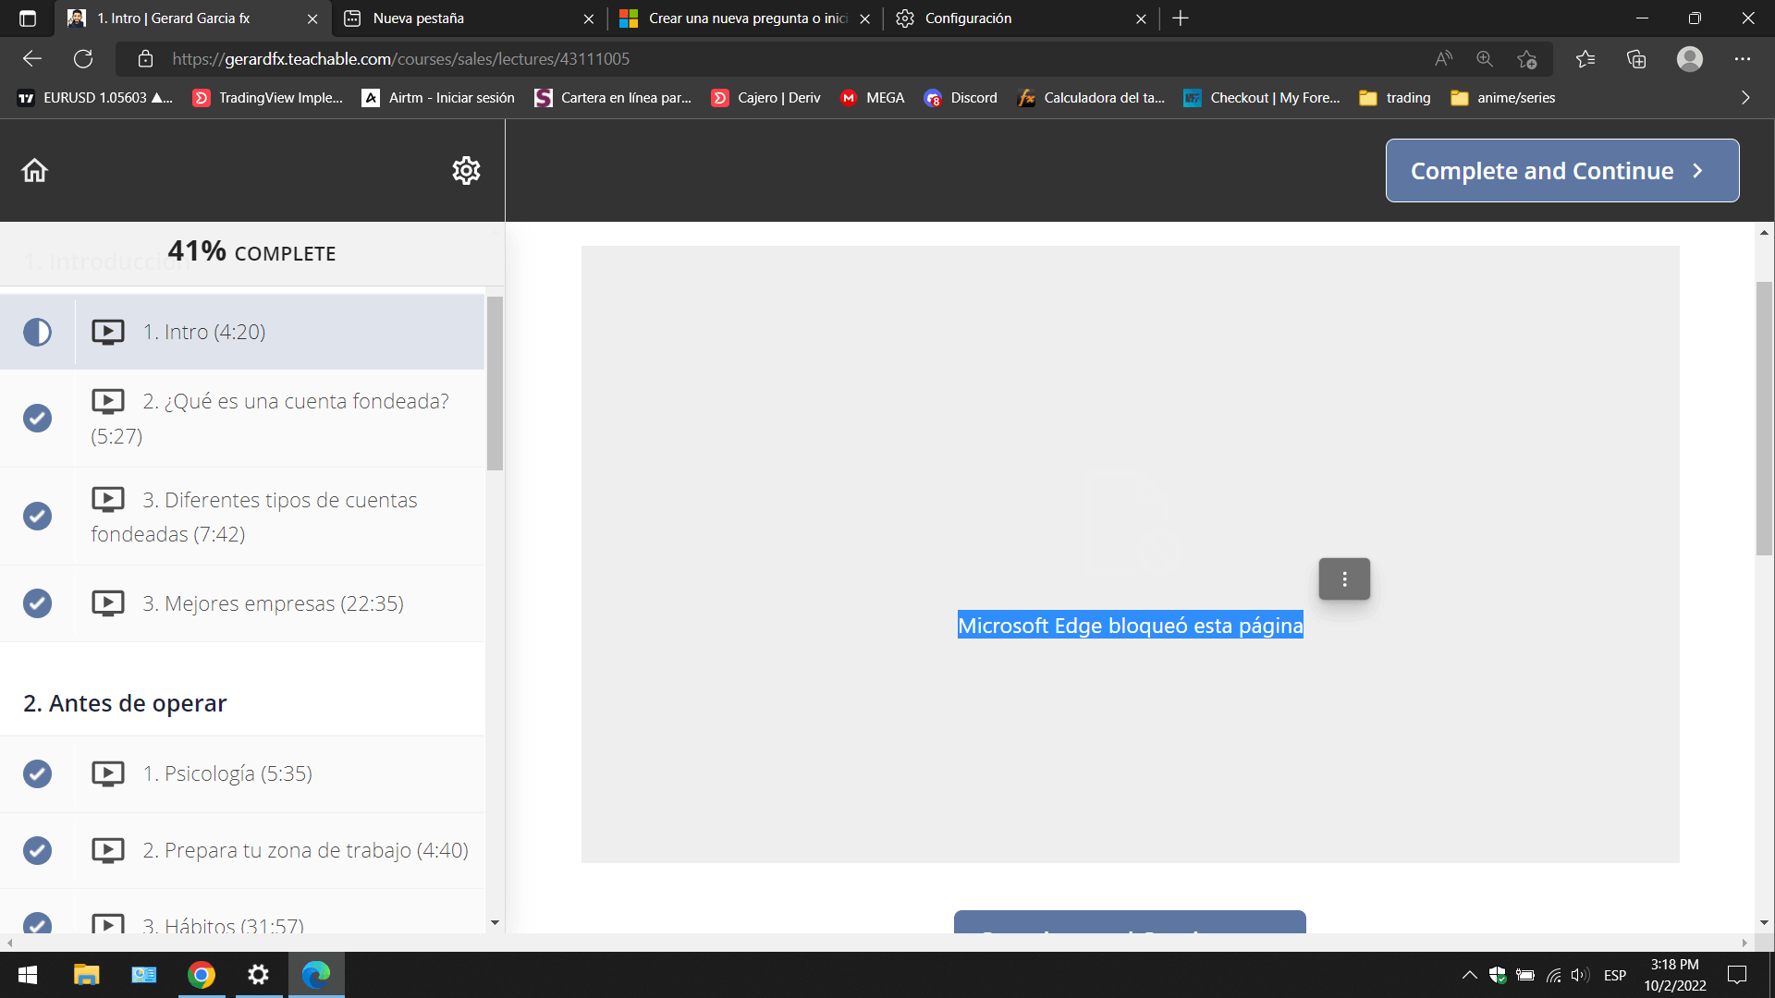Screen dimensions: 1775x998
Task: Open the anime/series bookmarks folder
Action: tap(1503, 98)
